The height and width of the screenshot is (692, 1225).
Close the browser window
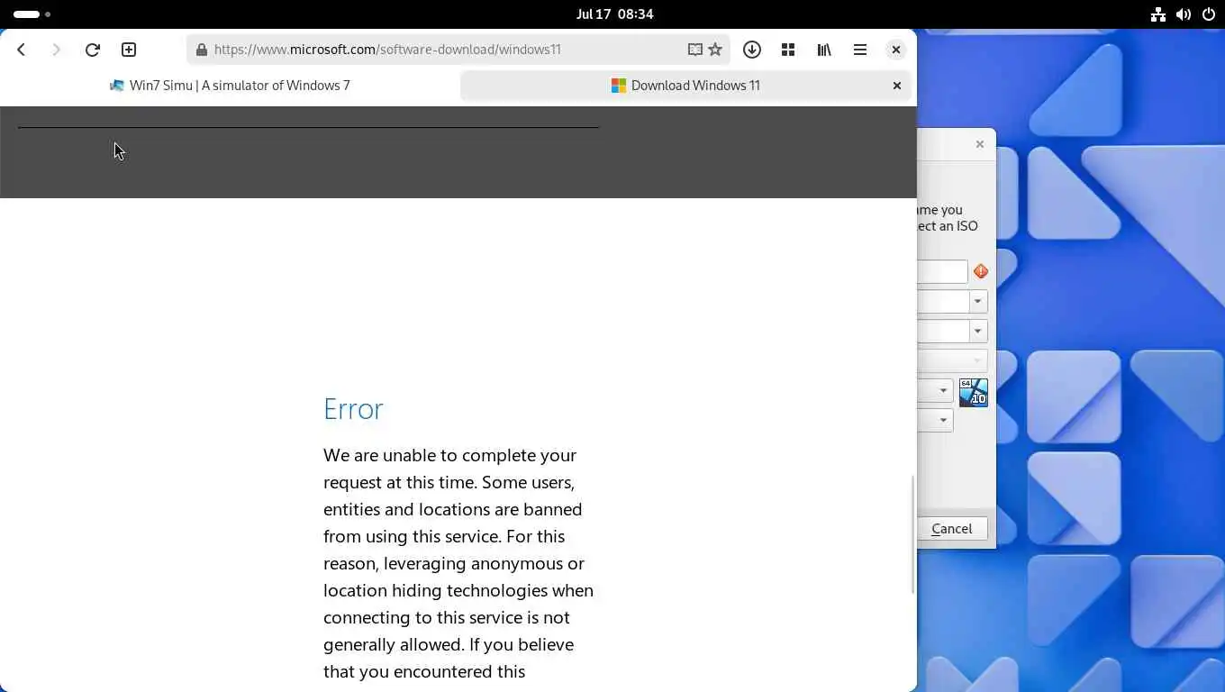(896, 50)
